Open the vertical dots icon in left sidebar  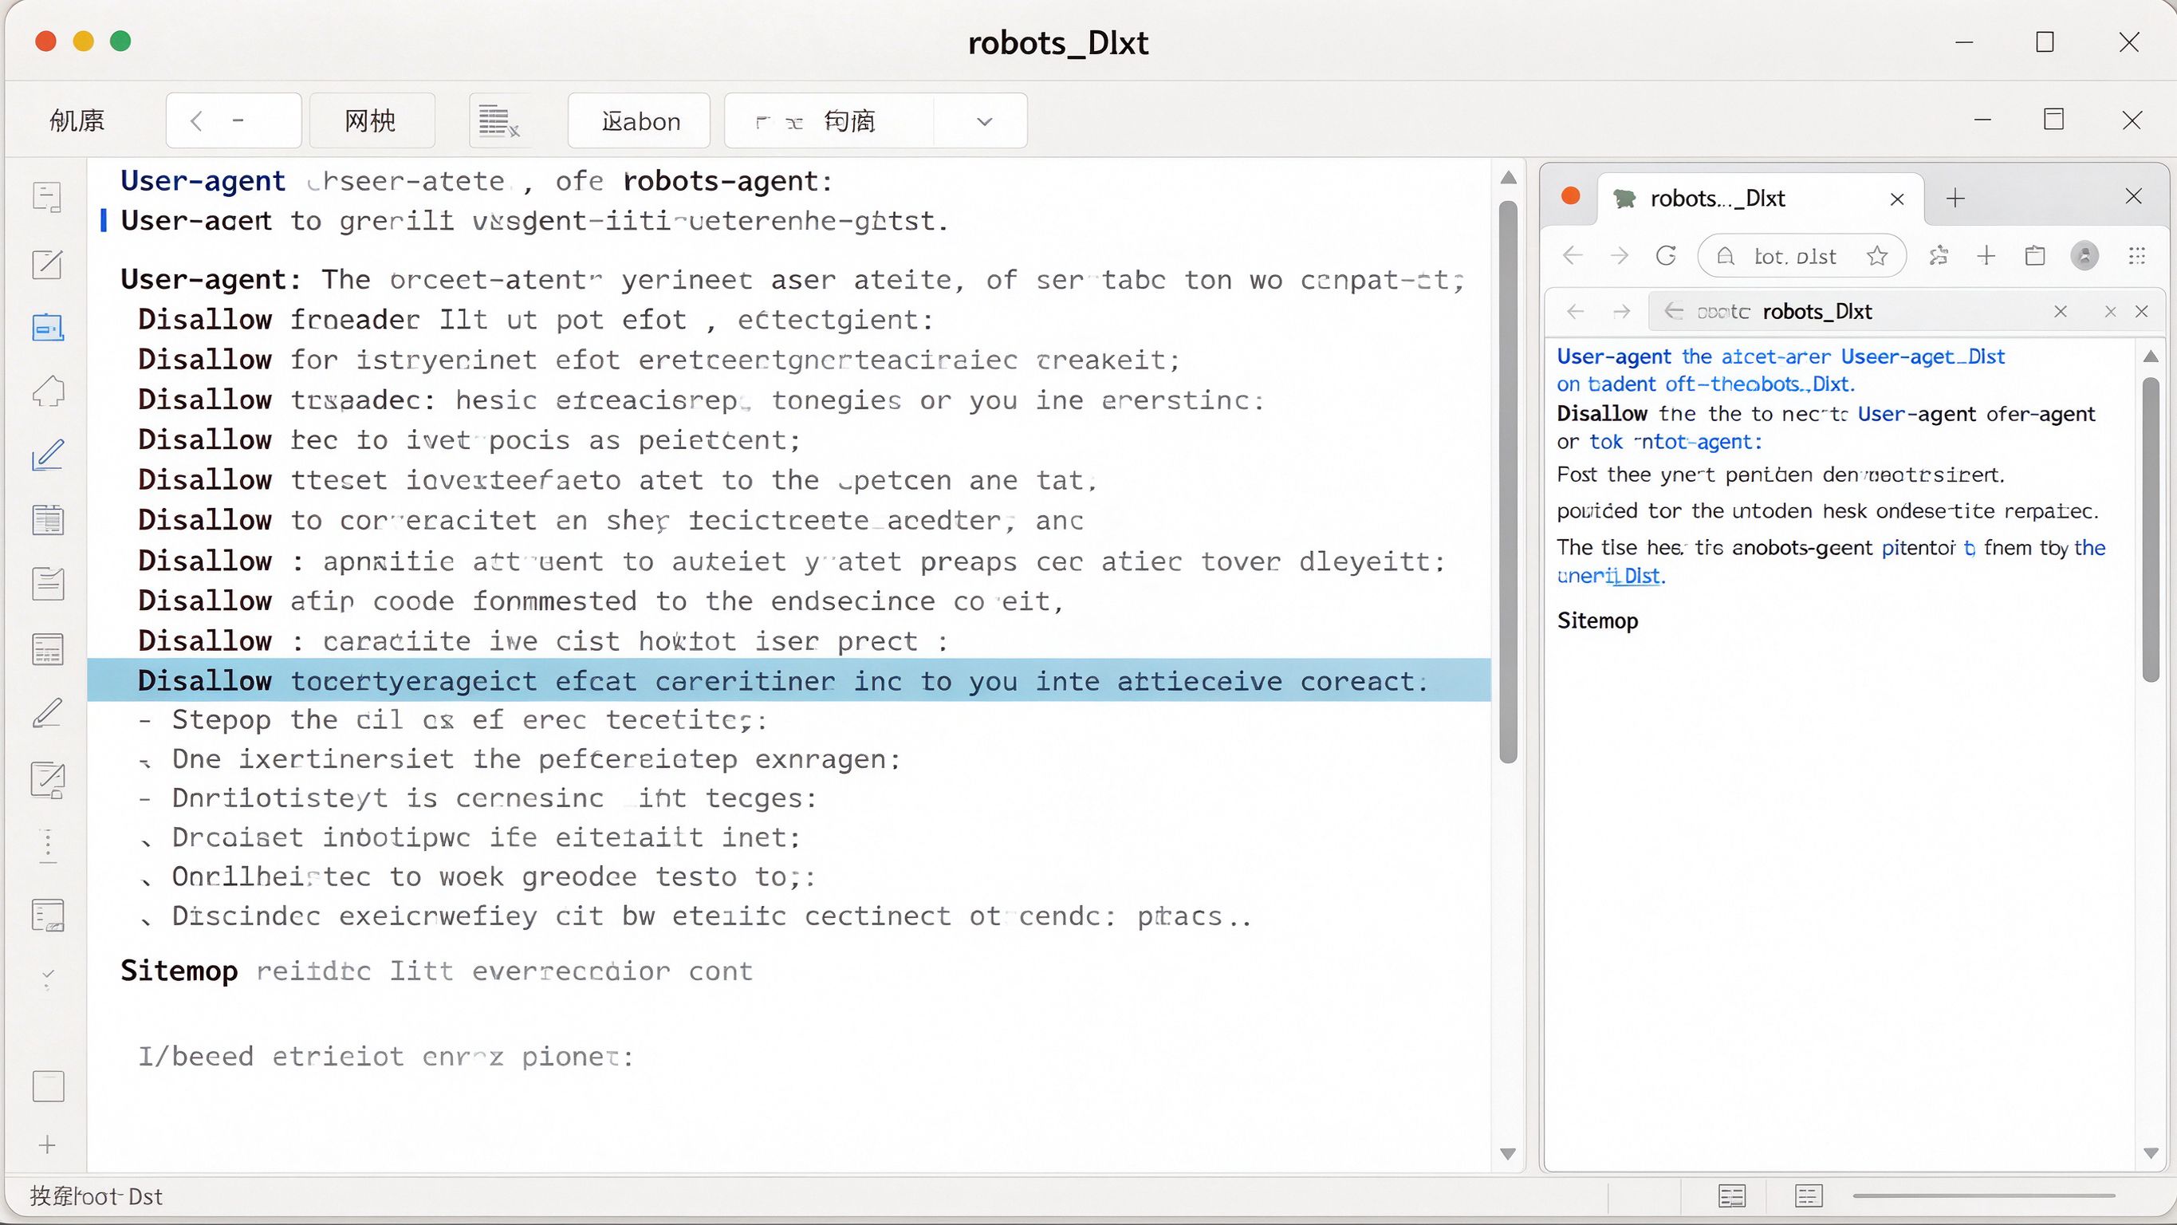47,845
